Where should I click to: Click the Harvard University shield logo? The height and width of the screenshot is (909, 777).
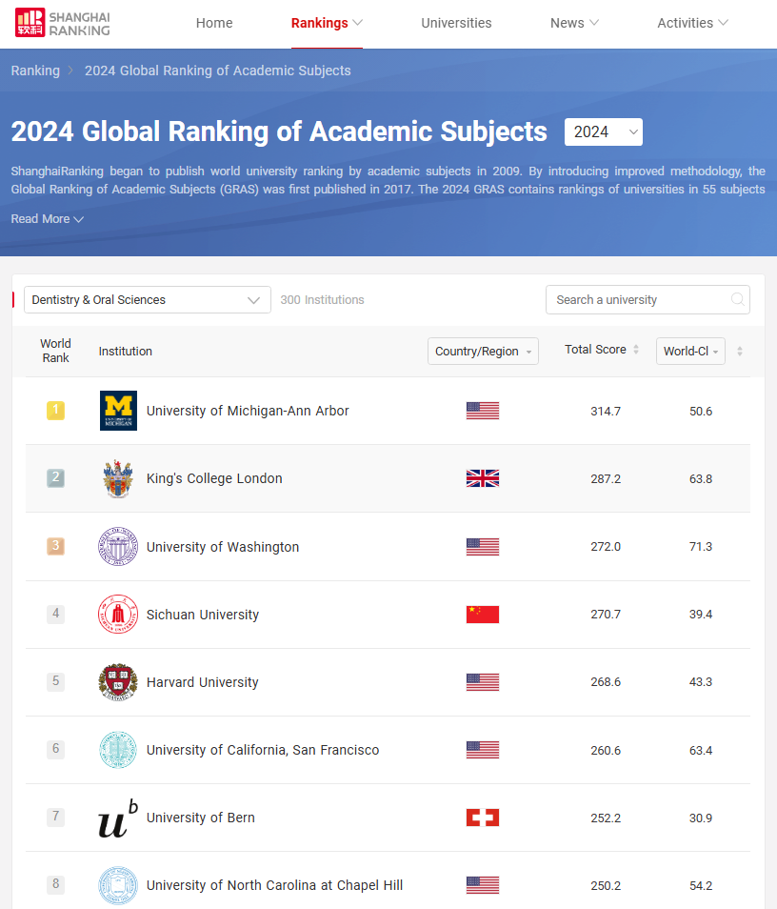tap(118, 682)
